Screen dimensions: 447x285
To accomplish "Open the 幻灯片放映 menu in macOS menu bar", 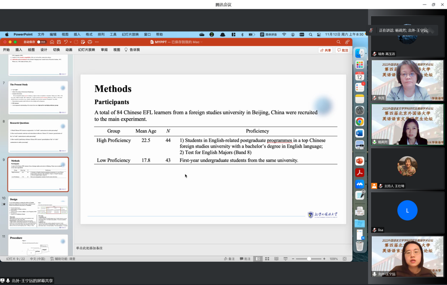I will (x=130, y=34).
